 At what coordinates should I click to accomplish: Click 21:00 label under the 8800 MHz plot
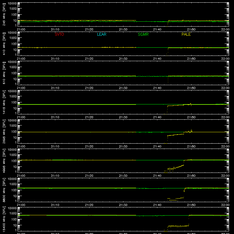tap(21, 205)
